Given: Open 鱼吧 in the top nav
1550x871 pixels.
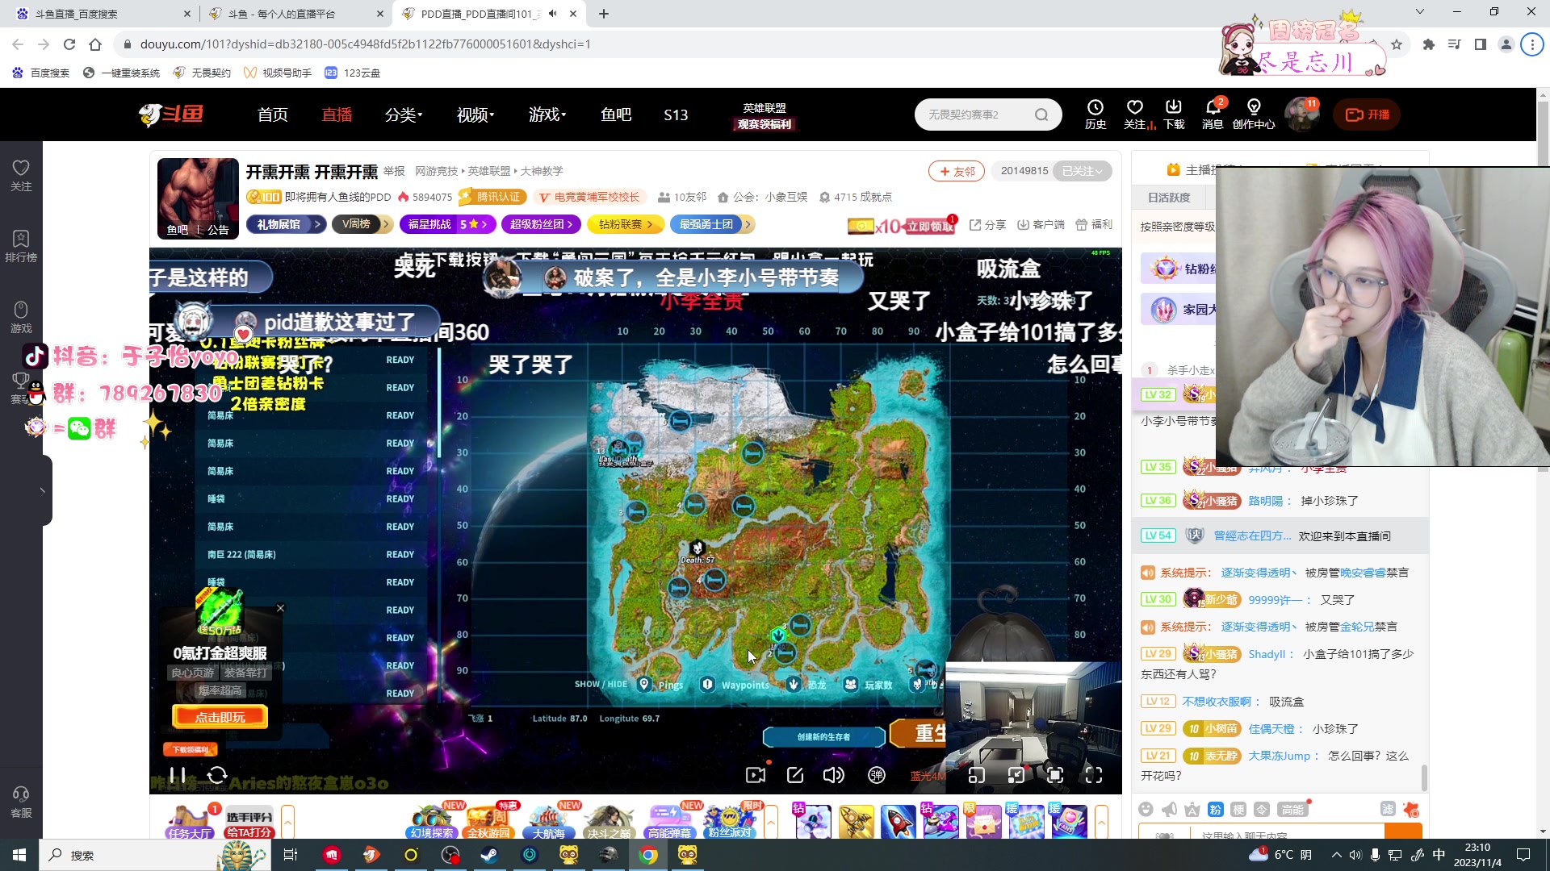Looking at the screenshot, I should (x=616, y=115).
